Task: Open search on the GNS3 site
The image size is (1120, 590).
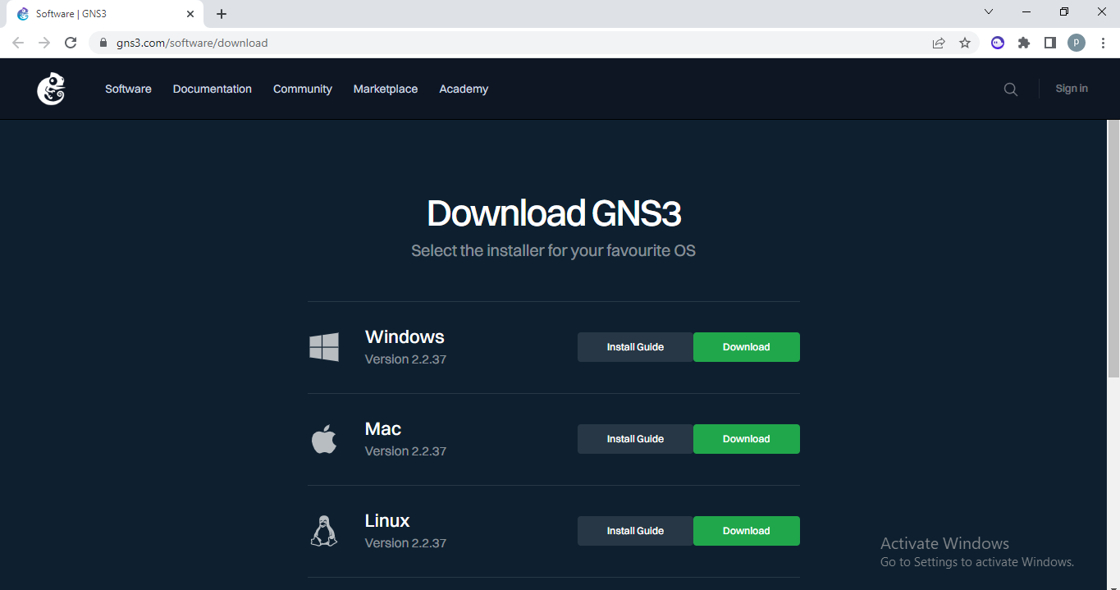Action: click(1010, 89)
